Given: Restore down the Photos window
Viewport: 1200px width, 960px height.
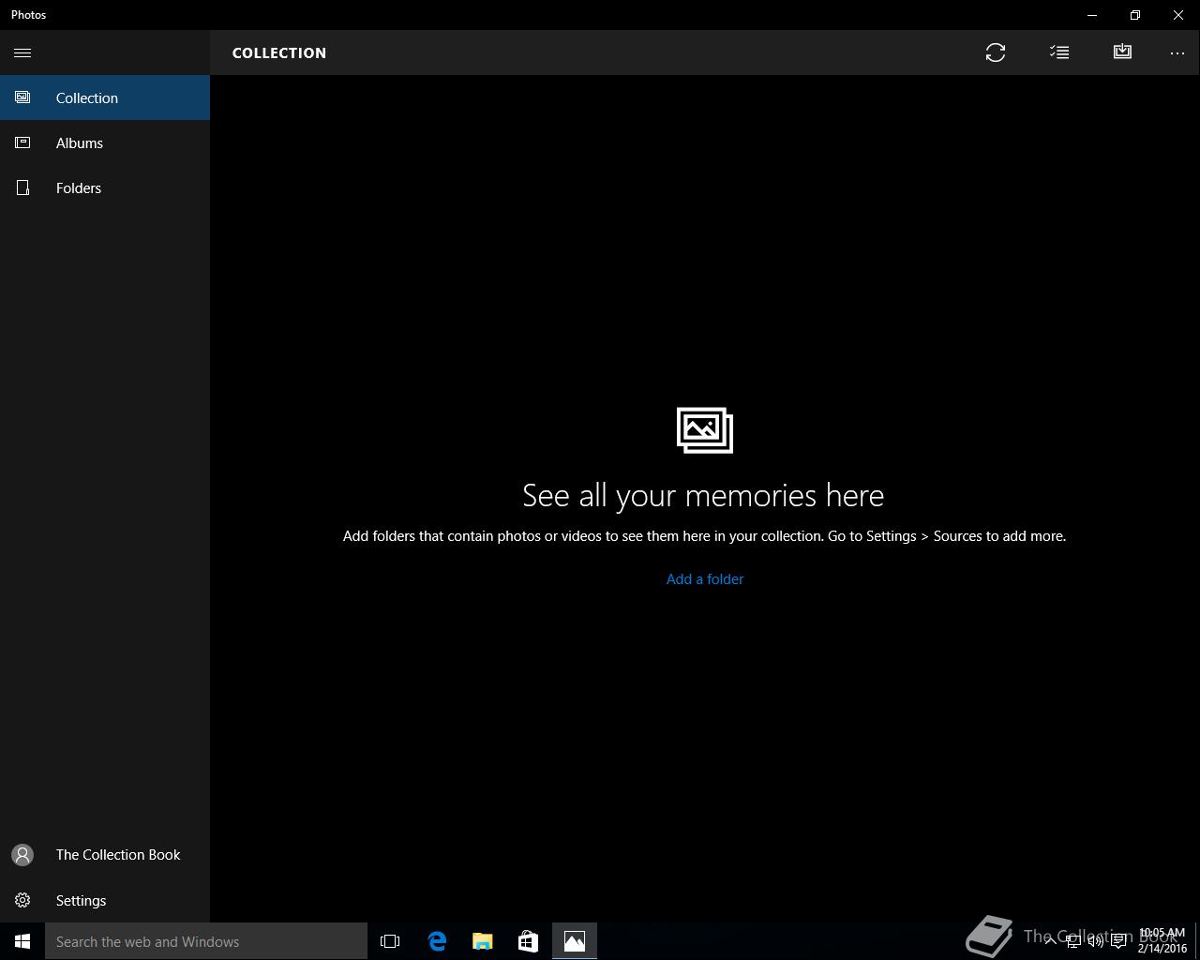Looking at the screenshot, I should point(1135,15).
